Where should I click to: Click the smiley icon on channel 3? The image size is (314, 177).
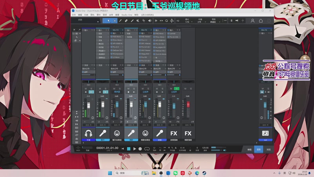point(117,133)
